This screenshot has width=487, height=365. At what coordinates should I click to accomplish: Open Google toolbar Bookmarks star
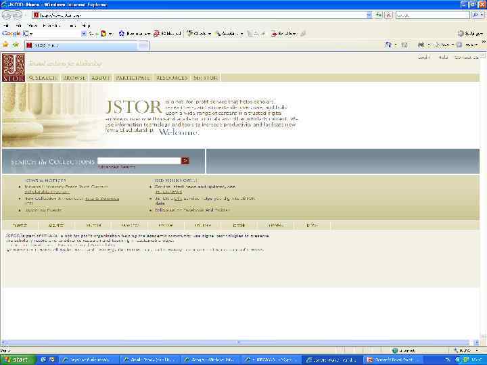click(122, 34)
